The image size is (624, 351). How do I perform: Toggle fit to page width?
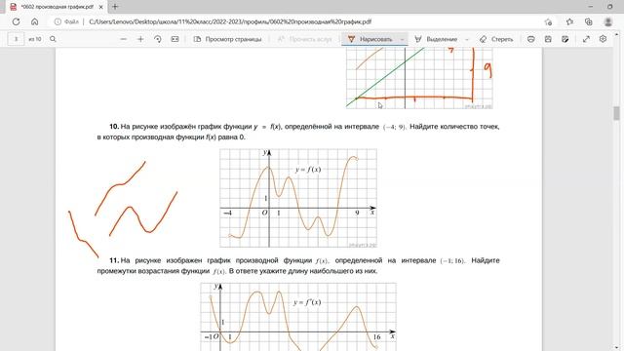click(175, 39)
